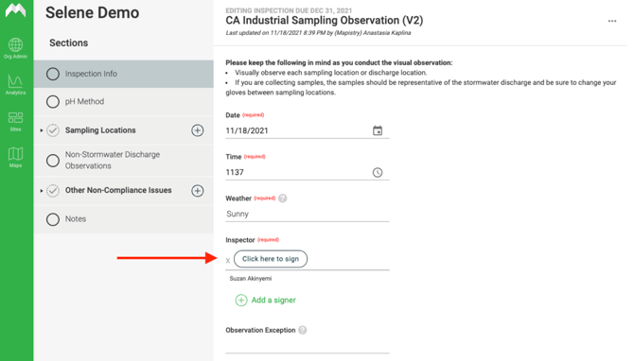The height and width of the screenshot is (361, 634).
Task: Click the Mapistry logo icon
Action: (x=16, y=9)
